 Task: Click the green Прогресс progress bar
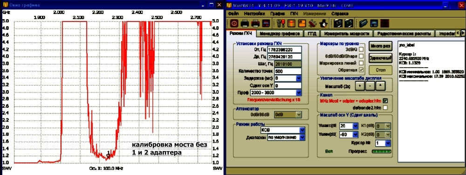pyautogui.click(x=381, y=152)
